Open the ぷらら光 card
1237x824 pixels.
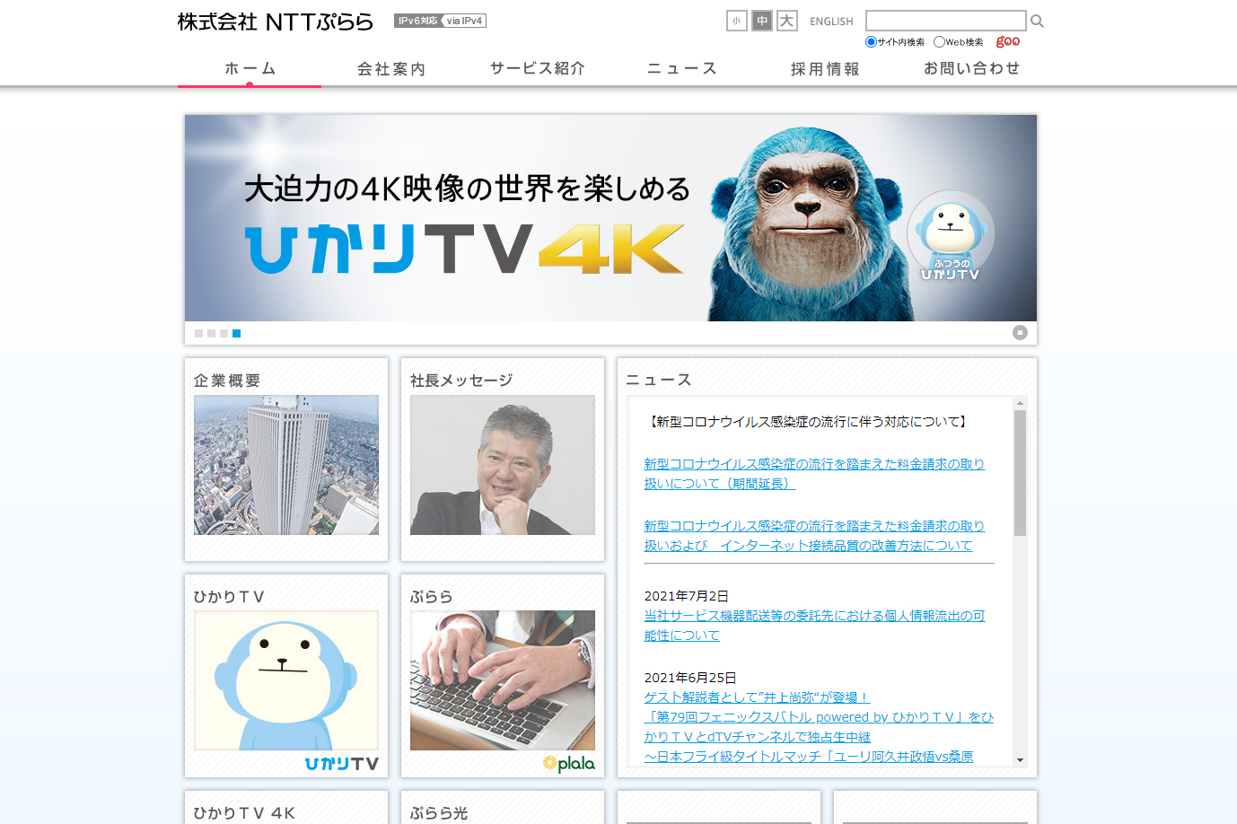[503, 807]
